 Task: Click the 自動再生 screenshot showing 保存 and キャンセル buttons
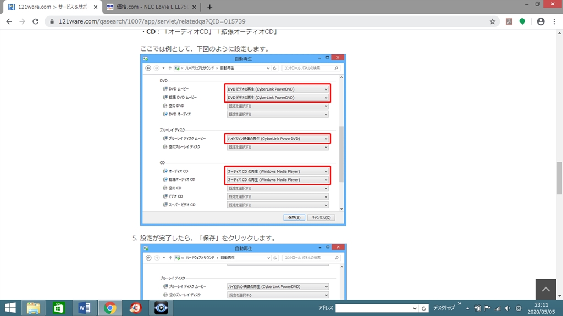pyautogui.click(x=243, y=140)
